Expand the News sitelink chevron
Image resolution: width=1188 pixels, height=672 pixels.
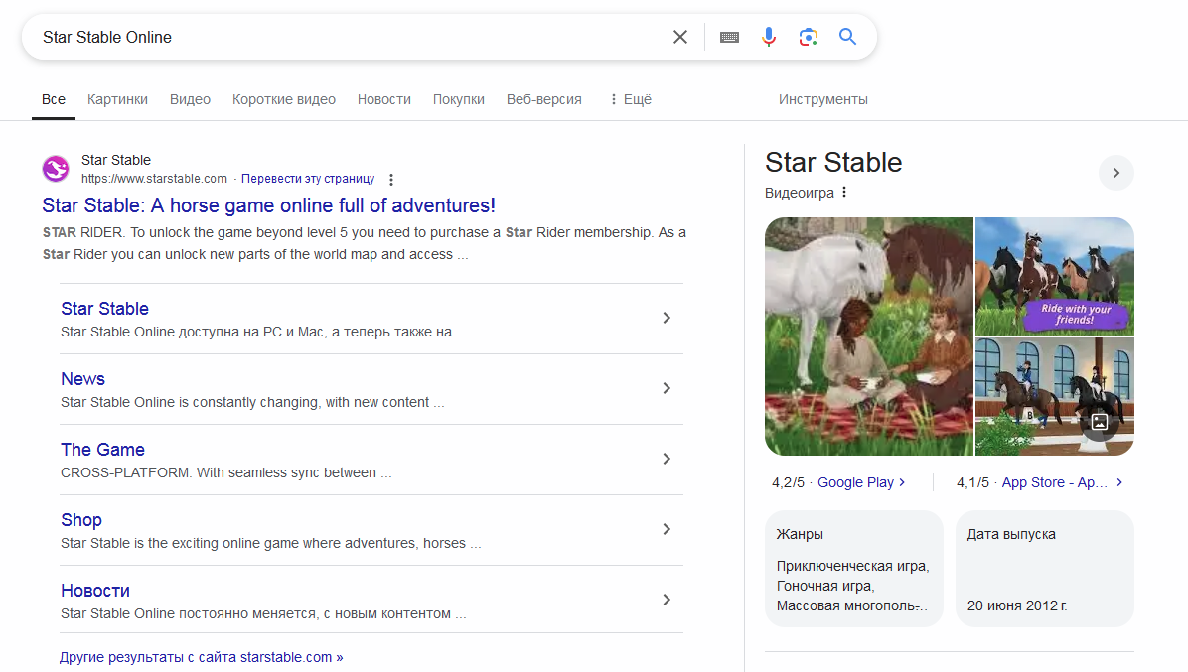pyautogui.click(x=667, y=388)
